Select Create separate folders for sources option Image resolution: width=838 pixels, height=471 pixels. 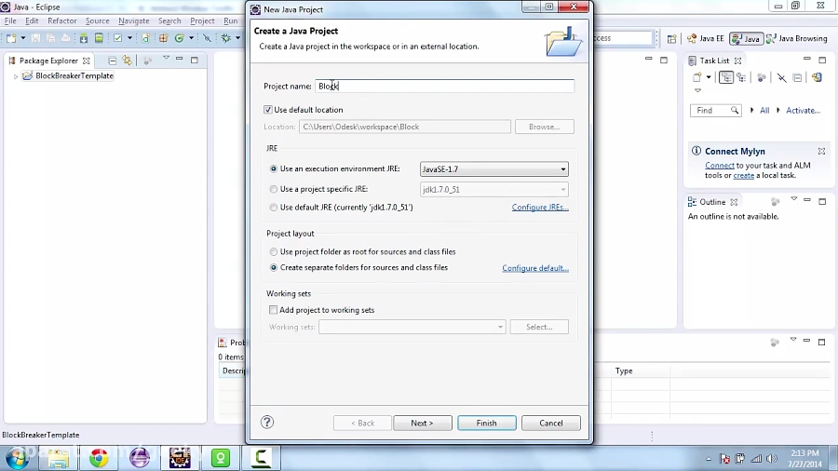pyautogui.click(x=274, y=267)
